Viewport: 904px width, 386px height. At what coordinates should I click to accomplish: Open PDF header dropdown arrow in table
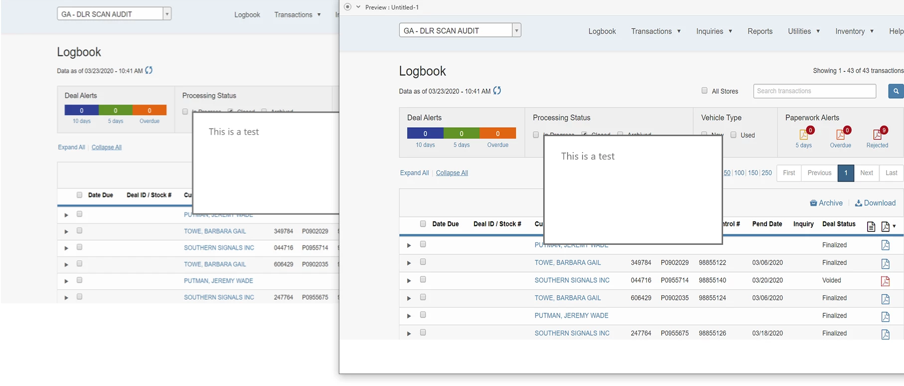click(x=894, y=226)
